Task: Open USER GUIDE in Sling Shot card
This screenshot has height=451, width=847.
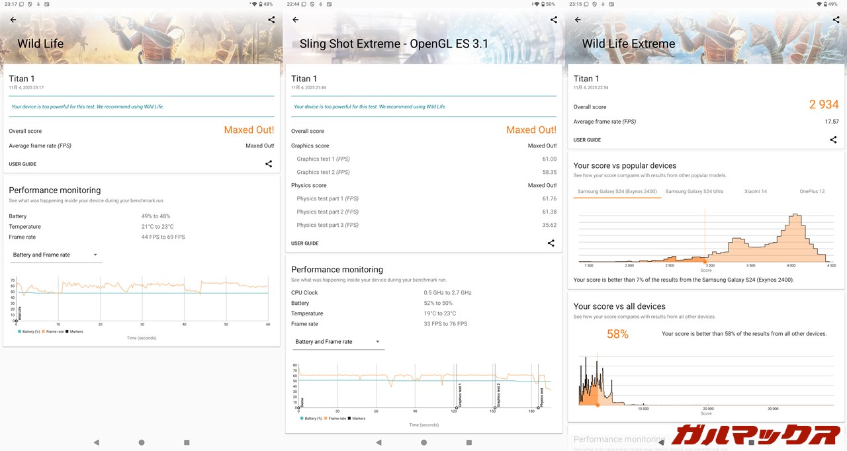Action: 305,243
